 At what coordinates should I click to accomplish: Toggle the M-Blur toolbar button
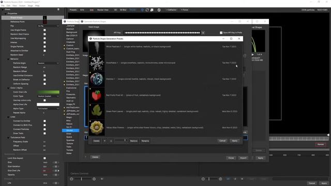click(x=123, y=10)
